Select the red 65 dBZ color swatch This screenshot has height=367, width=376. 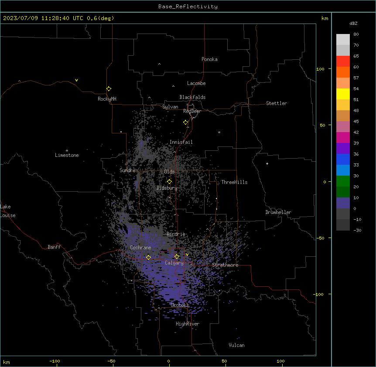[343, 61]
